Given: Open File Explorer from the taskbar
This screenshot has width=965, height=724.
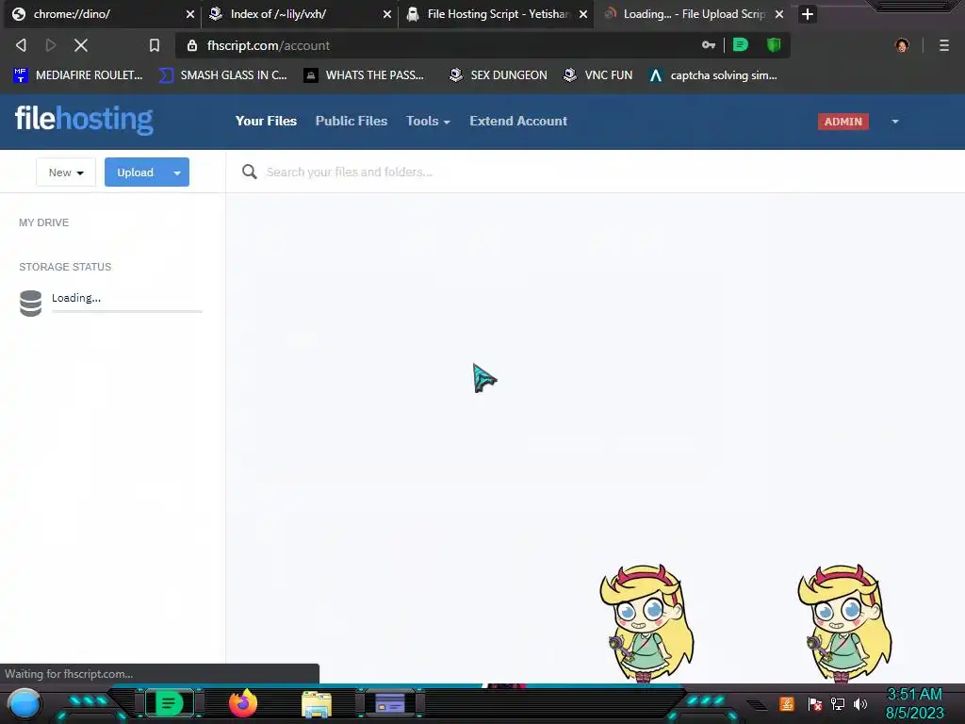Looking at the screenshot, I should (317, 704).
